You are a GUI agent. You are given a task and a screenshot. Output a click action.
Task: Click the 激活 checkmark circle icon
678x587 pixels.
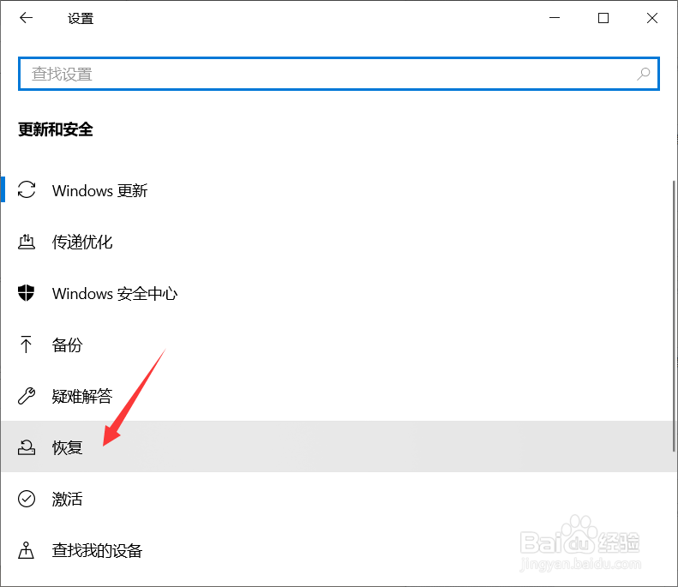tap(27, 499)
